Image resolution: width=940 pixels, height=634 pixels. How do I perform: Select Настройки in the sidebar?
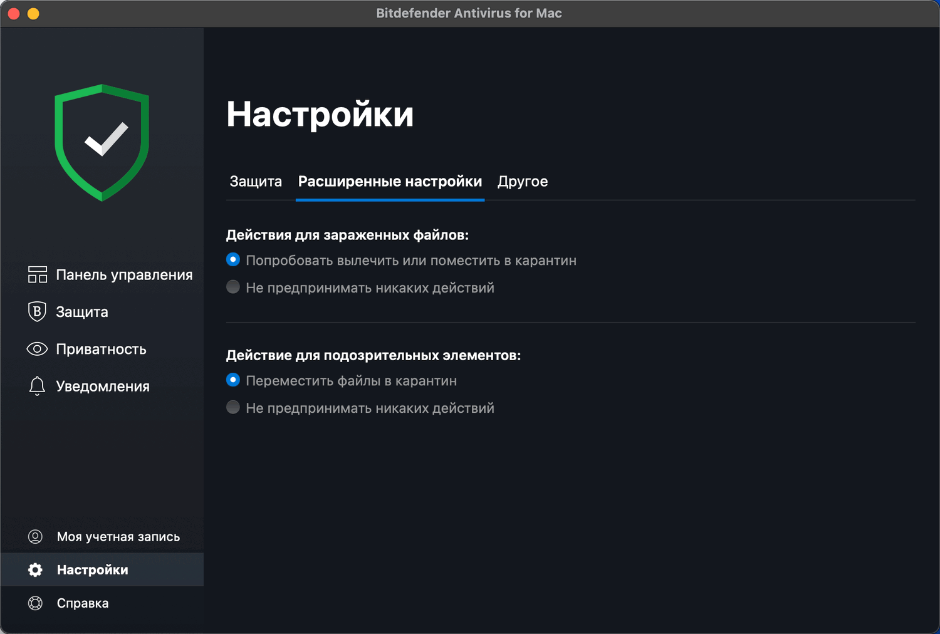click(x=102, y=569)
